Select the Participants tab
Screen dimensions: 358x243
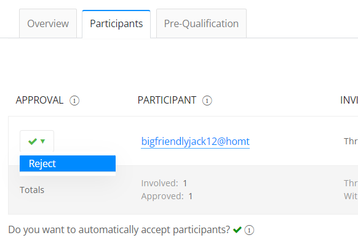coord(116,24)
